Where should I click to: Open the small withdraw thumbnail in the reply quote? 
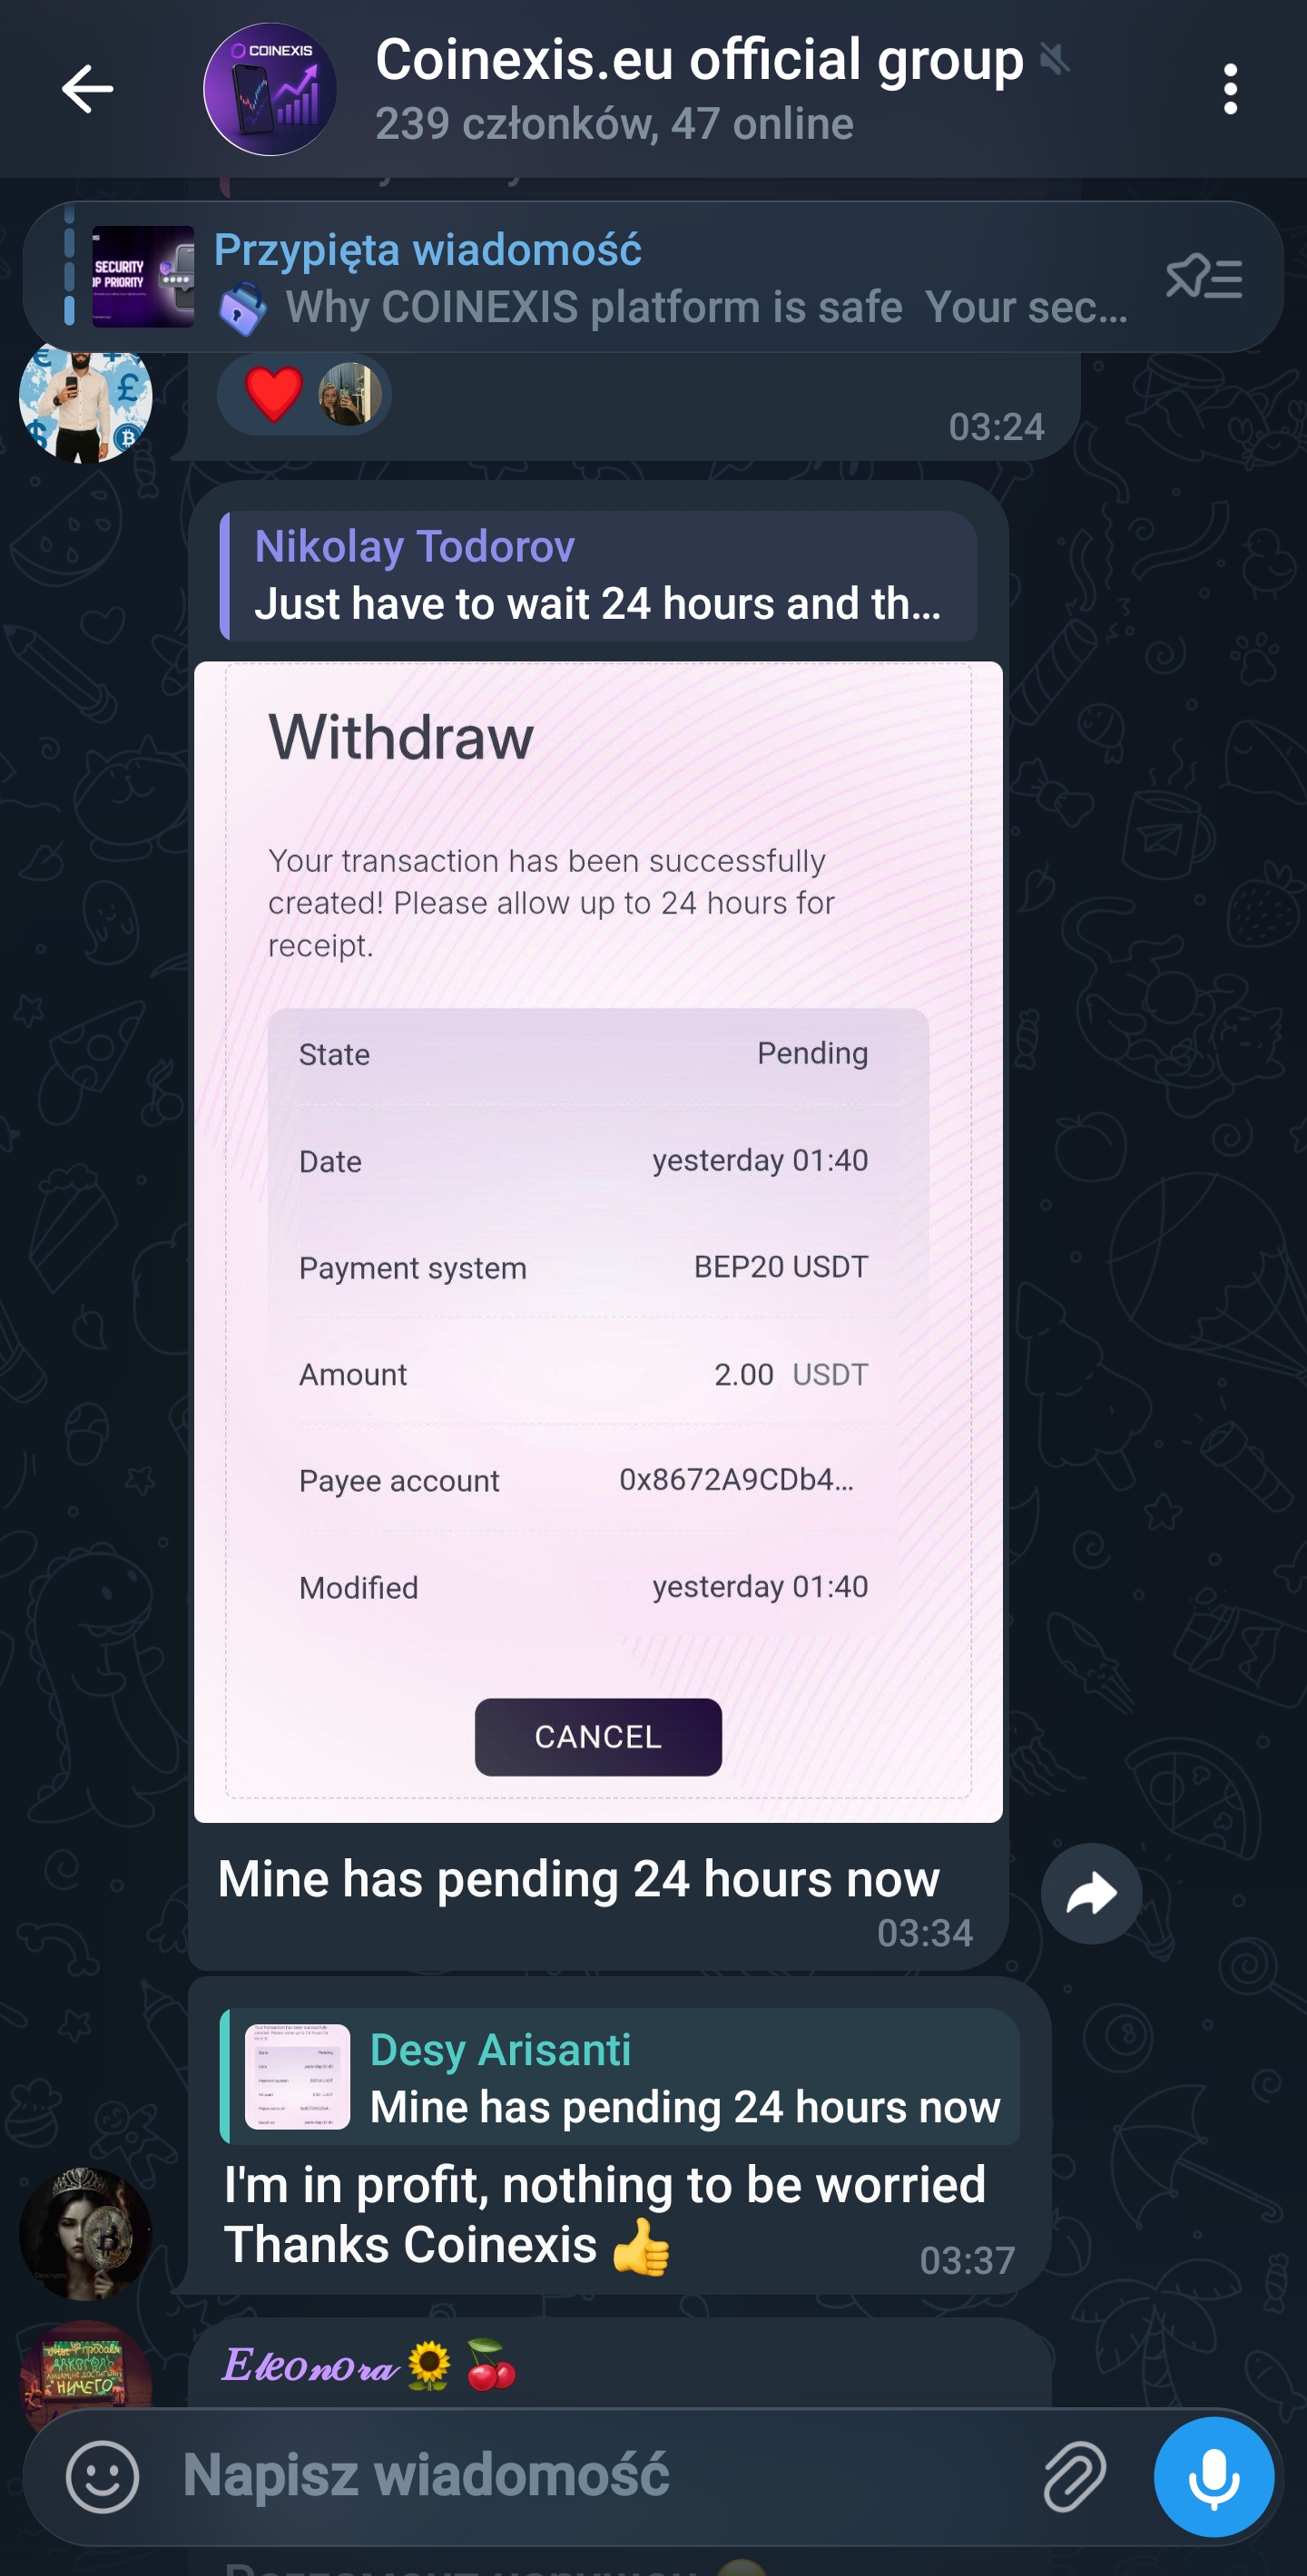coord(297,2077)
